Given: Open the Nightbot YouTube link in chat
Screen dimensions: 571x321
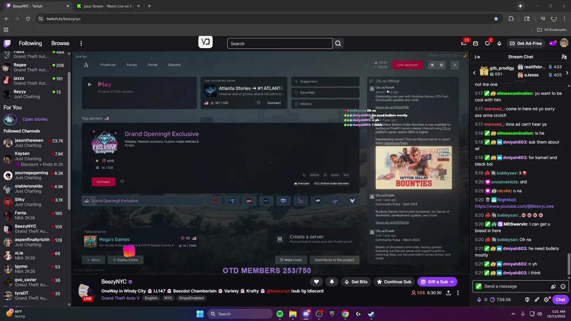Looking at the screenshot, I should [514, 206].
